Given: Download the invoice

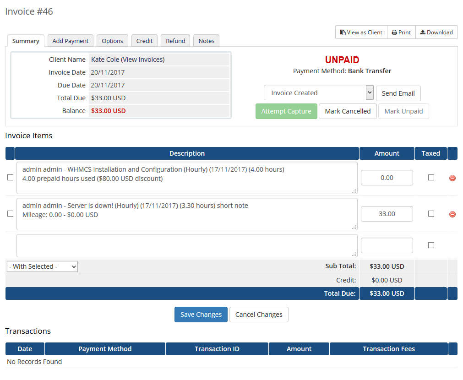Looking at the screenshot, I should [x=436, y=32].
